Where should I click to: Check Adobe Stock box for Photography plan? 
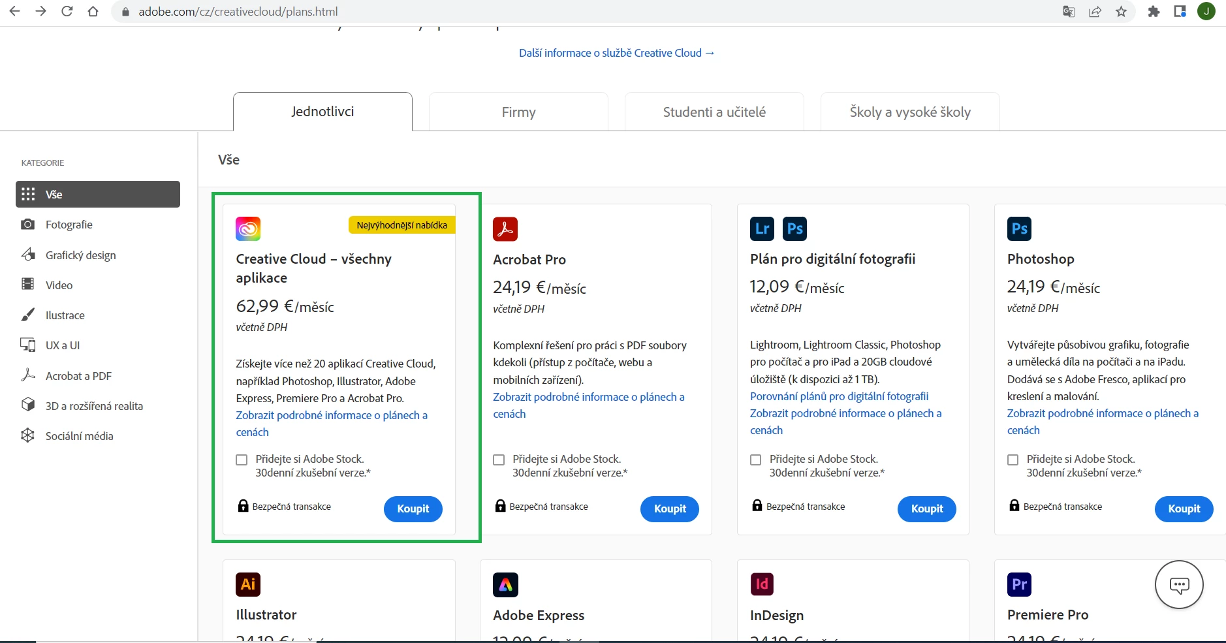coord(756,460)
